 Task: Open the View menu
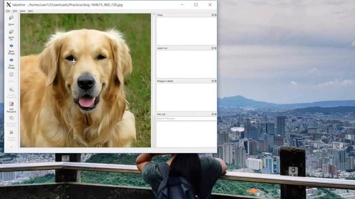[x=22, y=11]
